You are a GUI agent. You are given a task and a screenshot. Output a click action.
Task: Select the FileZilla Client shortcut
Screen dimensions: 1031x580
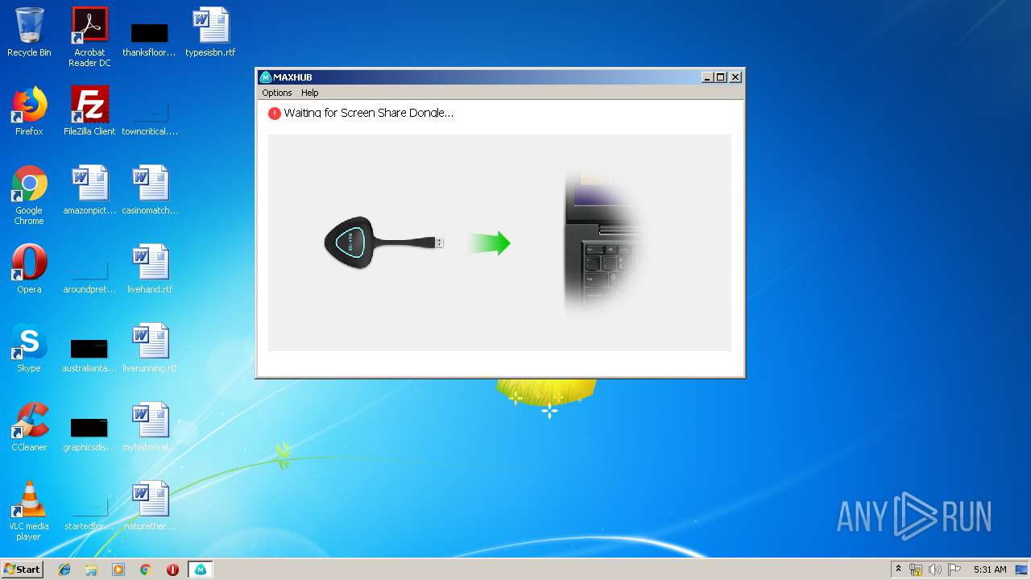click(x=89, y=111)
